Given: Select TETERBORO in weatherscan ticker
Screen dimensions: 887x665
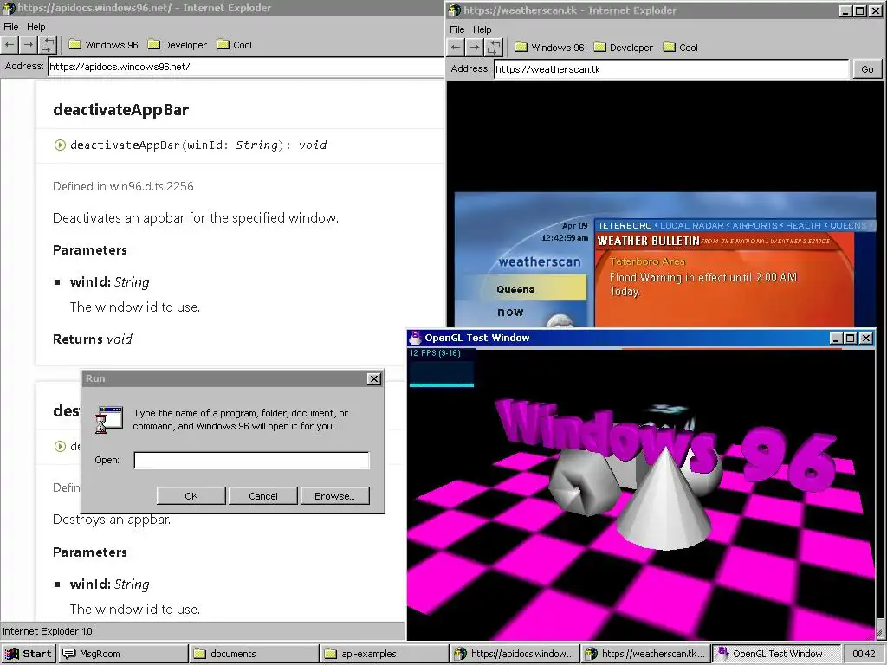Looking at the screenshot, I should click(x=625, y=226).
